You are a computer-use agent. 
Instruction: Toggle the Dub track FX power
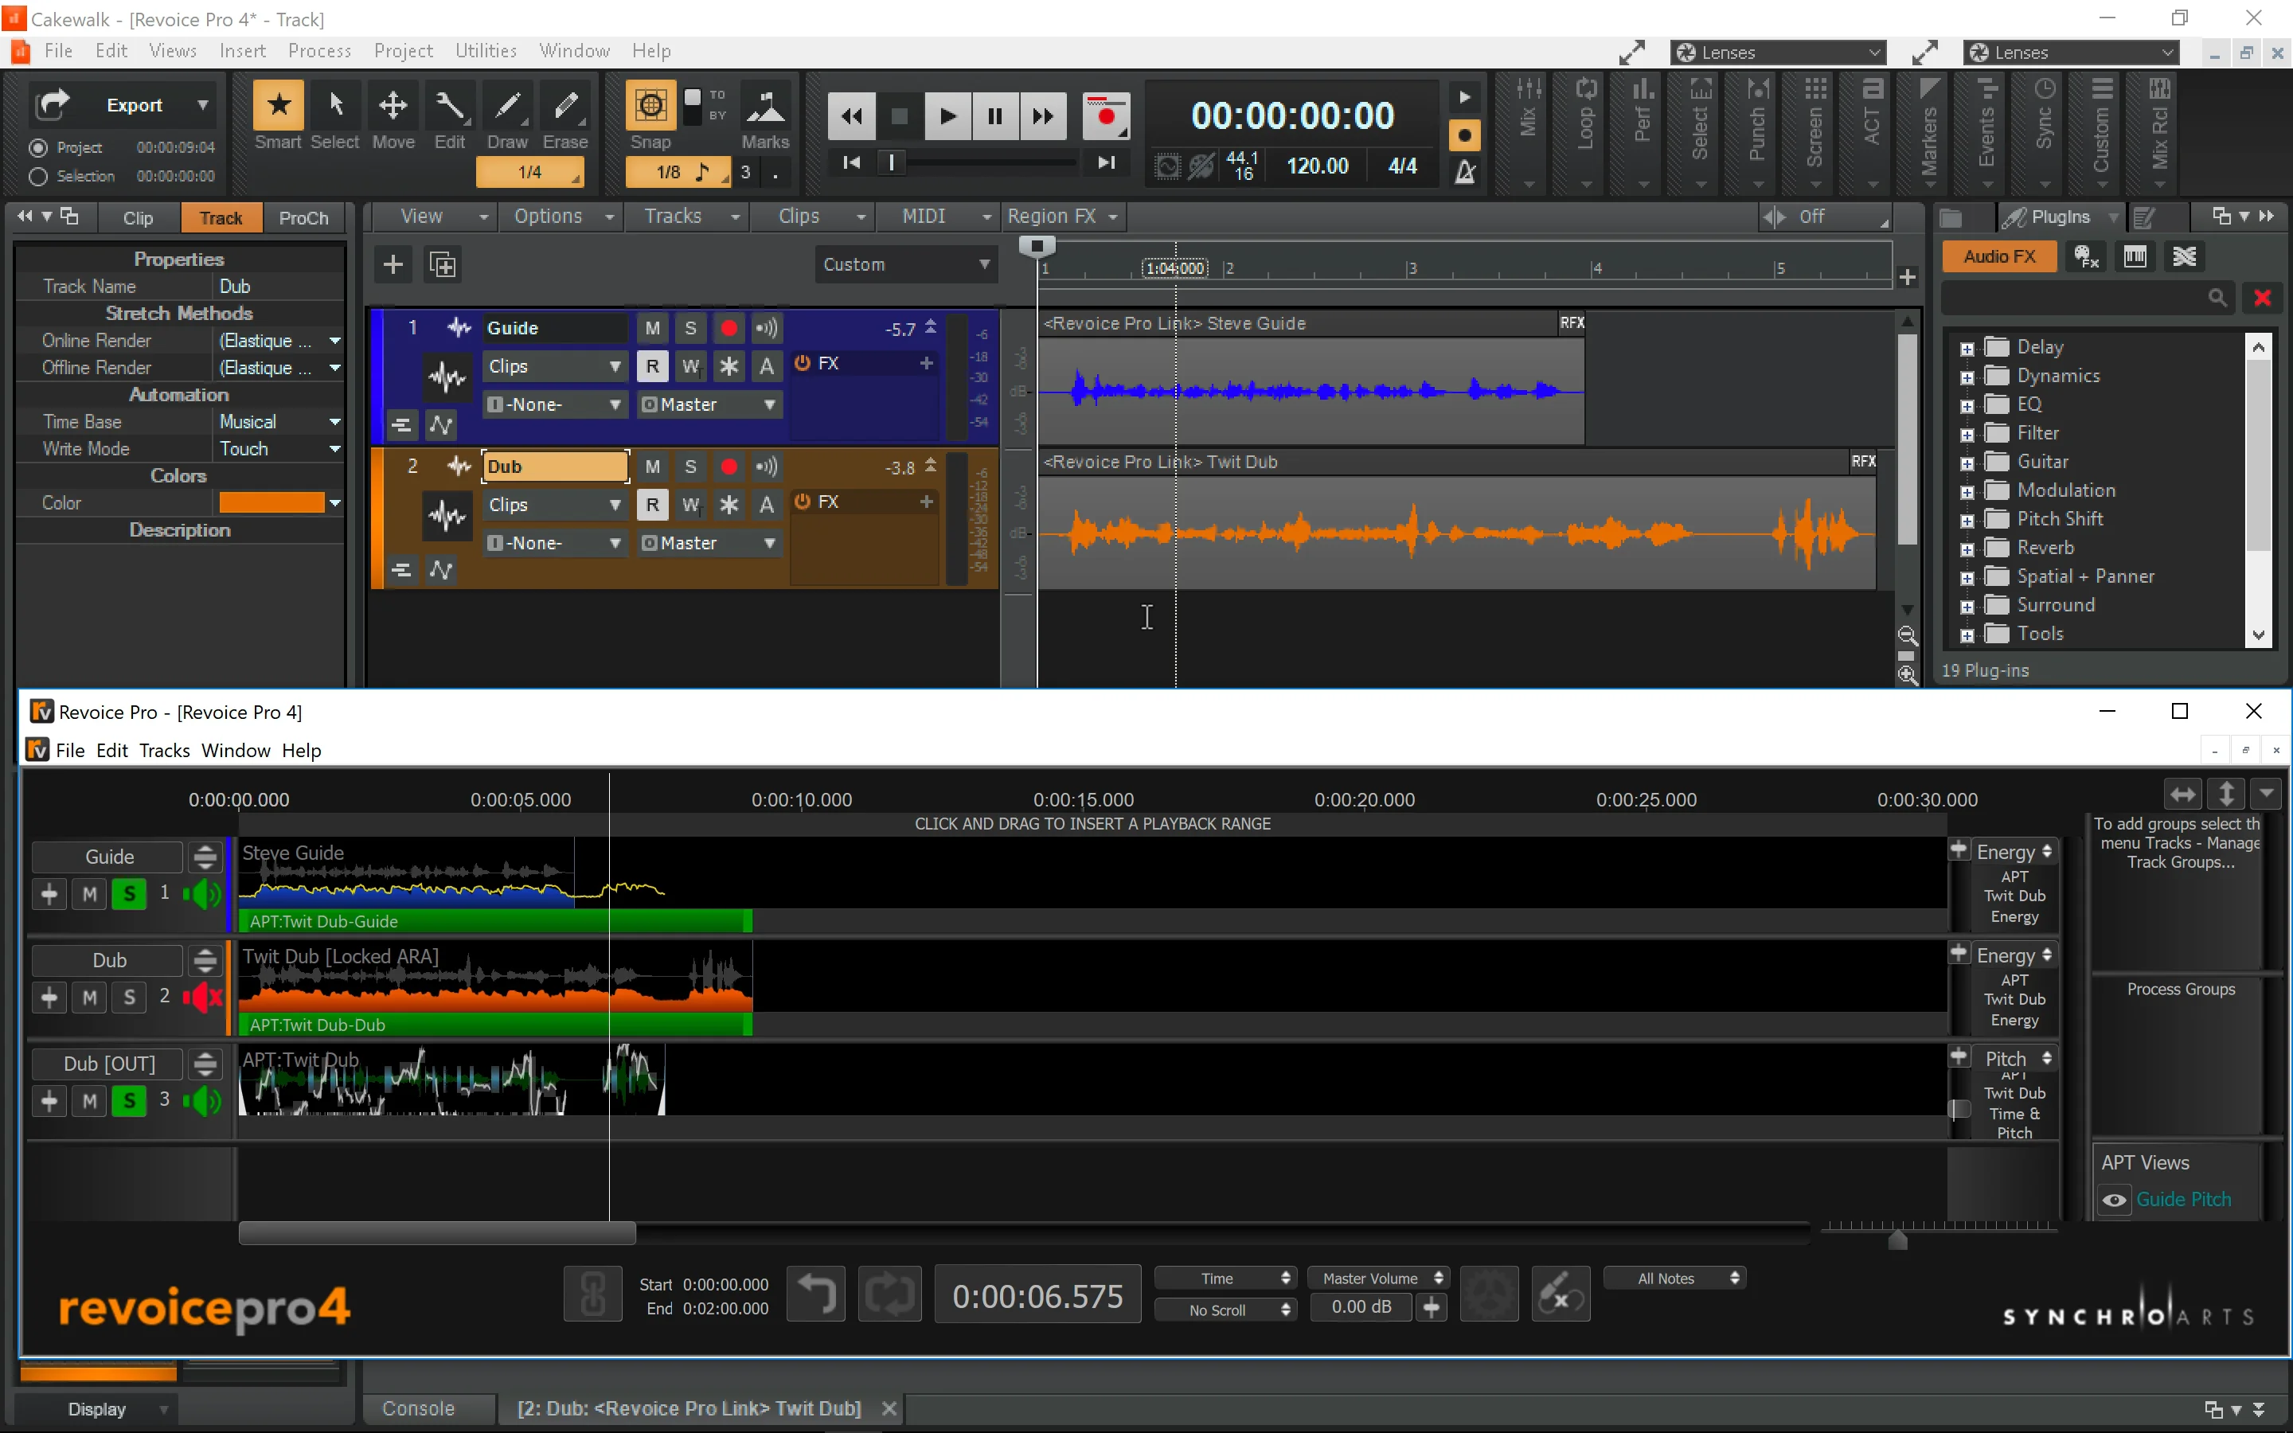coord(803,502)
